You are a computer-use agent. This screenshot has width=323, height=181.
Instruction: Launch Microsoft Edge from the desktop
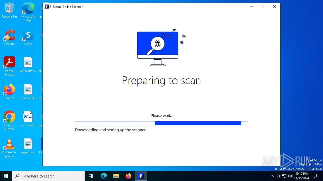pyautogui.click(x=28, y=12)
